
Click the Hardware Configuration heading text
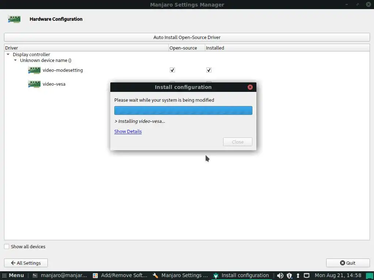pos(56,19)
